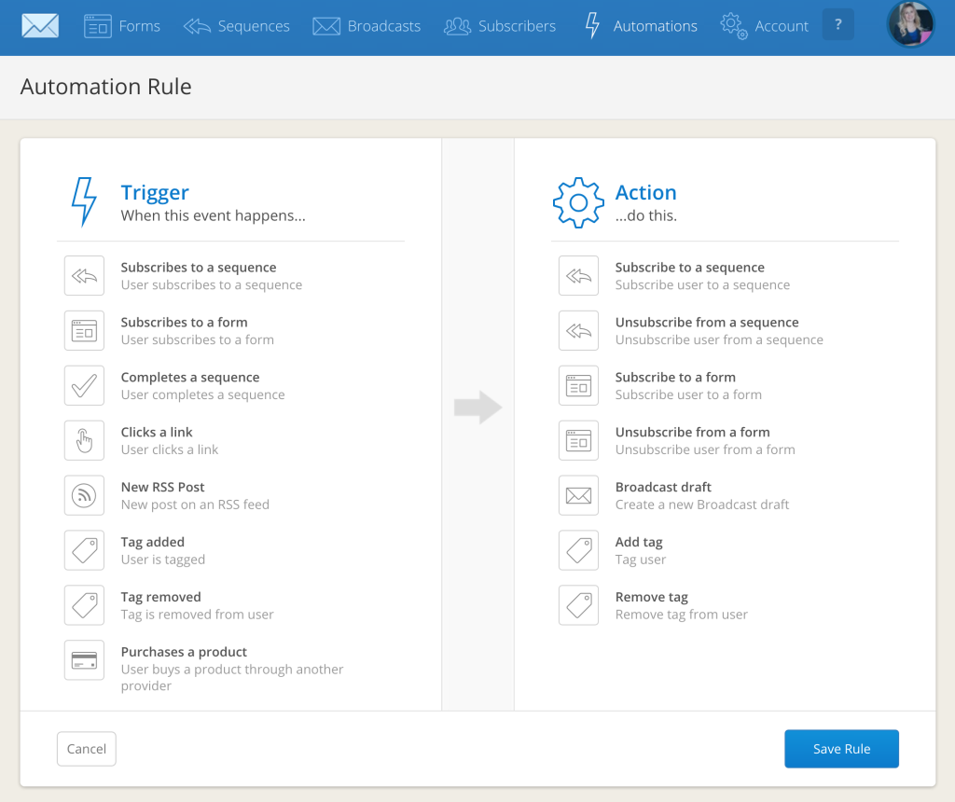This screenshot has height=802, width=955.
Task: Select the Add tag action icon
Action: 578,550
